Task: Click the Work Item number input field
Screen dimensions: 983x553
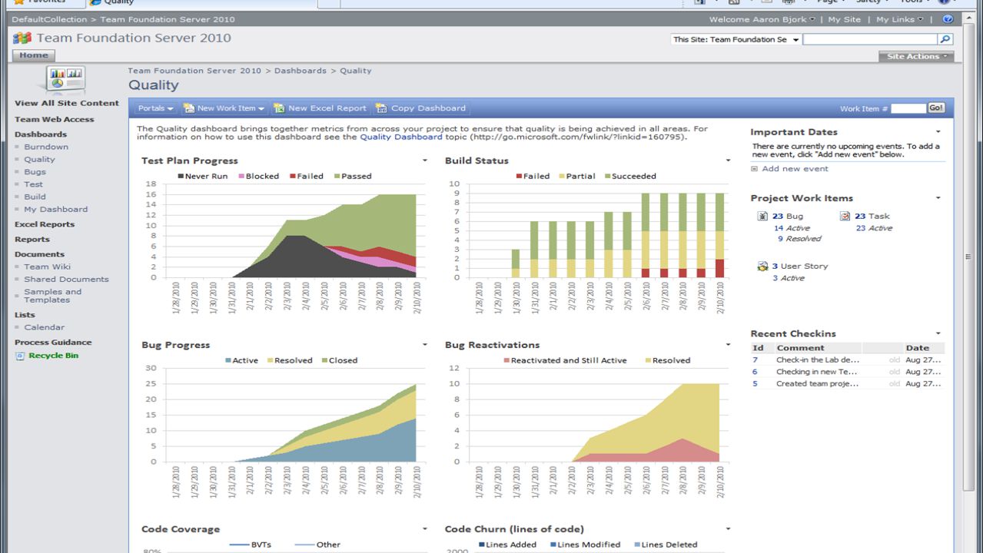Action: coord(908,108)
